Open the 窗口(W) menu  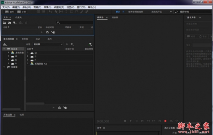(81, 7)
